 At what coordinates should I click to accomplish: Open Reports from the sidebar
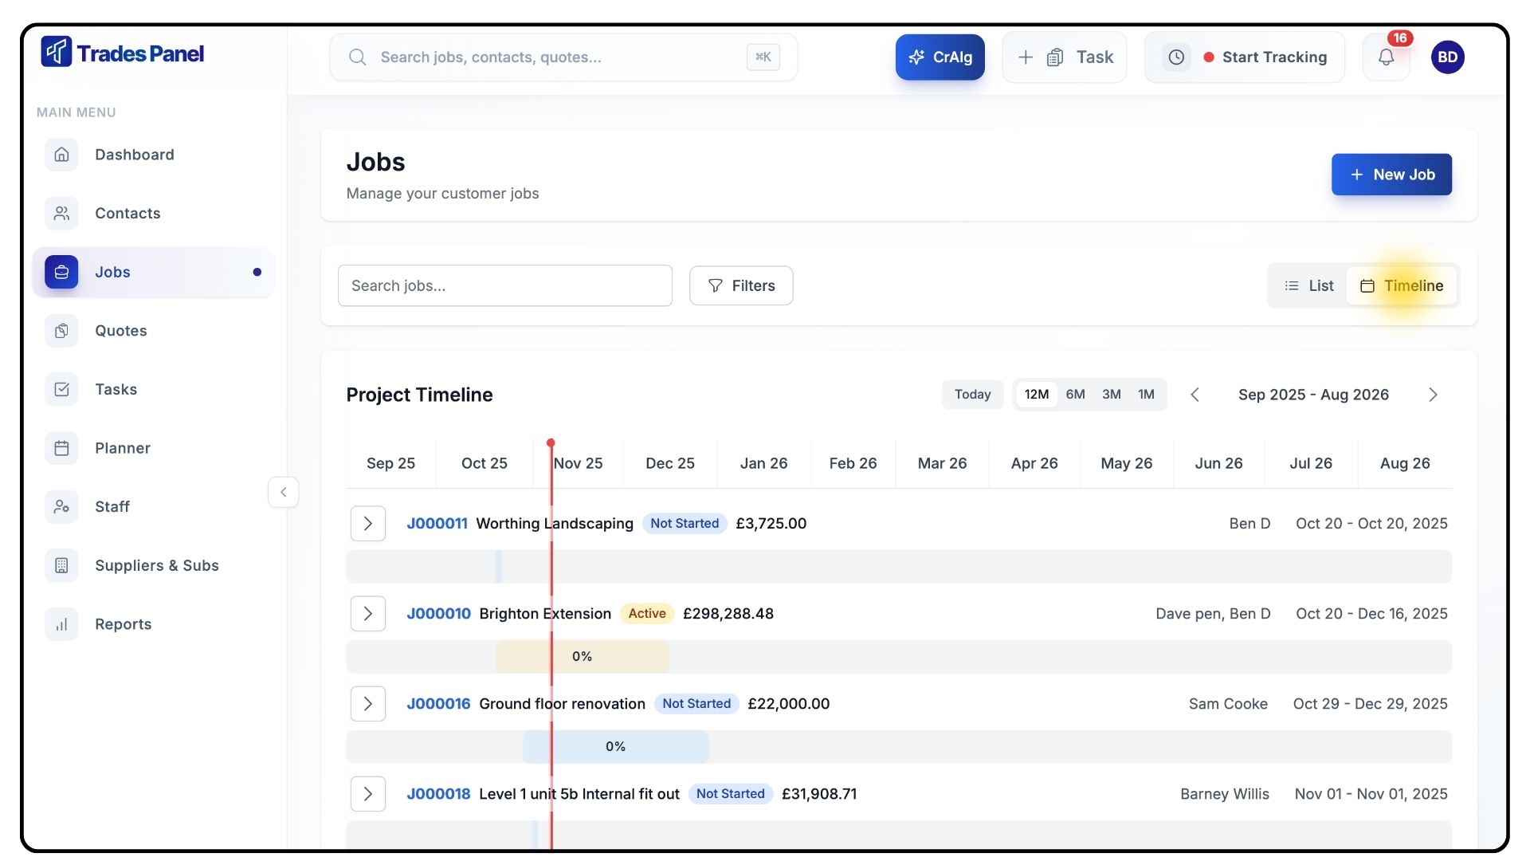(123, 624)
